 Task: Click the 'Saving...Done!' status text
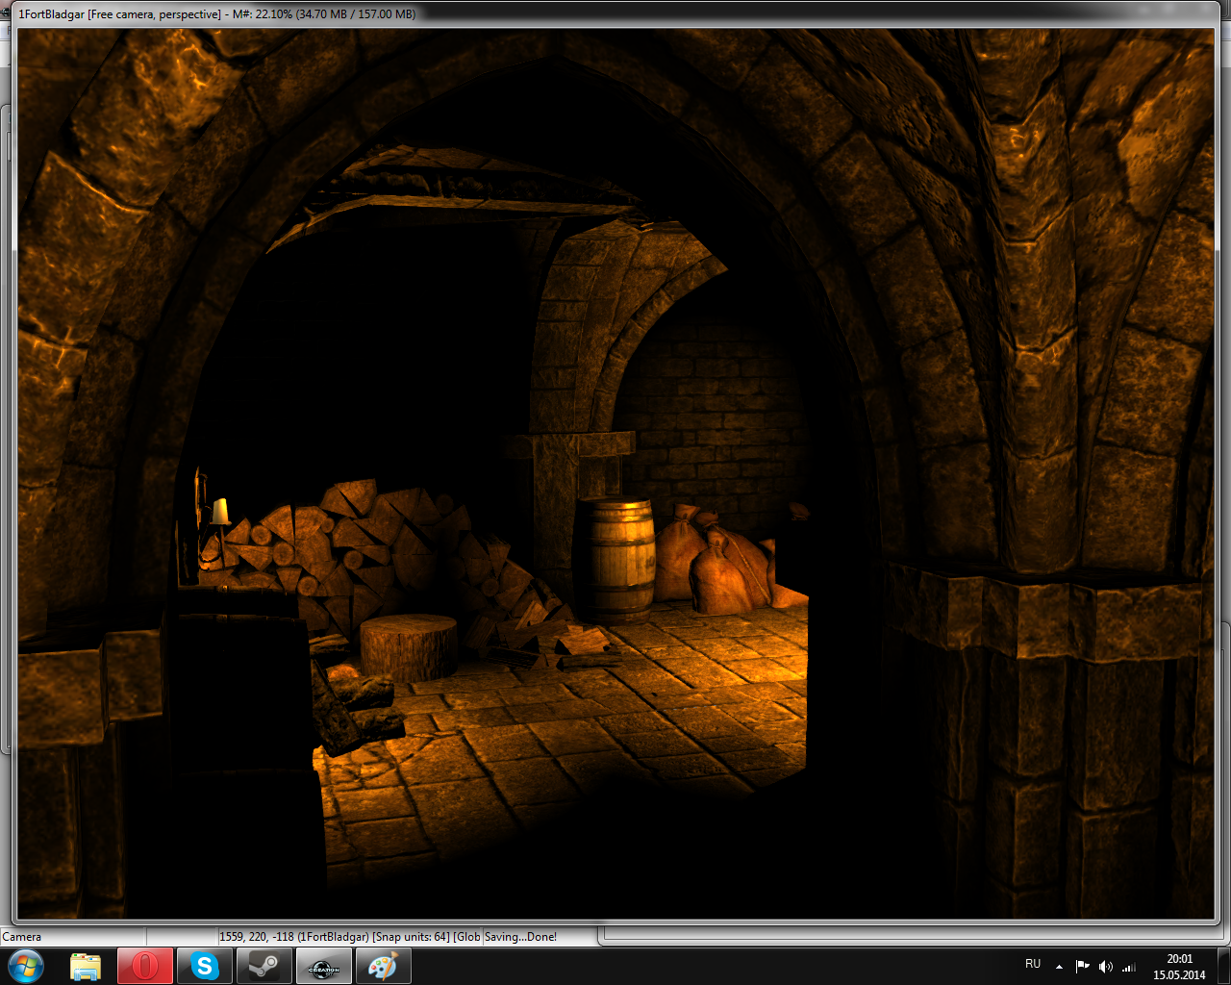click(520, 937)
